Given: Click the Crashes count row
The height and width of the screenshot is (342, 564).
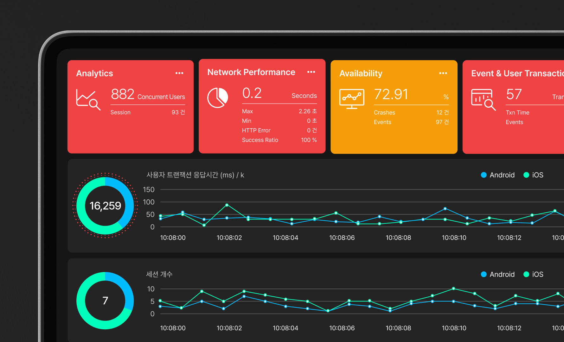Looking at the screenshot, I should click(x=411, y=112).
